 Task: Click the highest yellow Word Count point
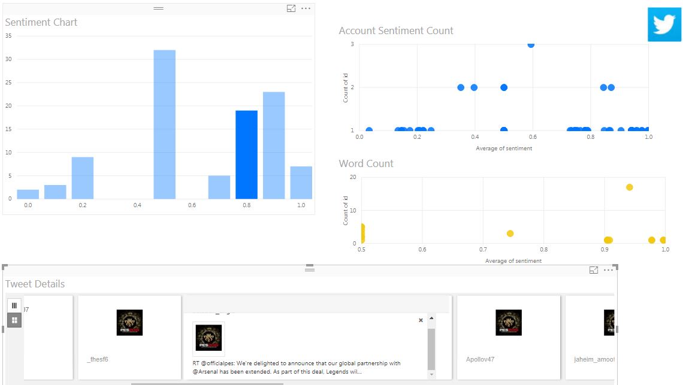click(x=629, y=187)
